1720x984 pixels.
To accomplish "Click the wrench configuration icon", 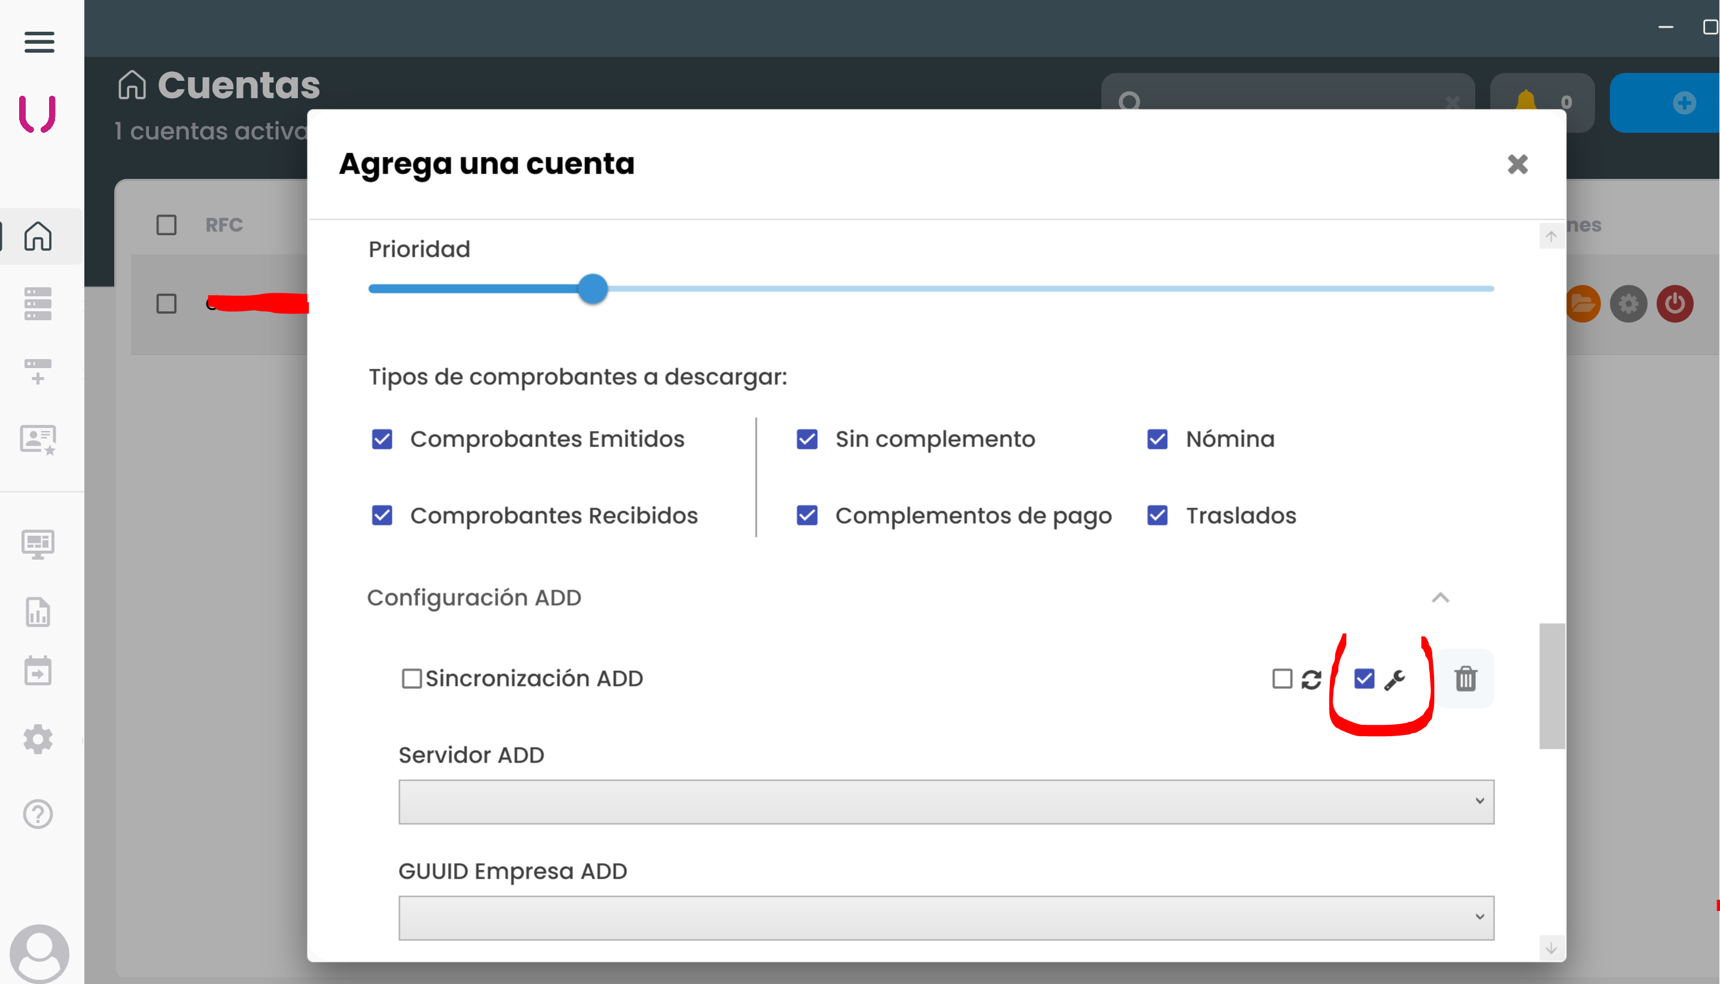I will (1395, 679).
